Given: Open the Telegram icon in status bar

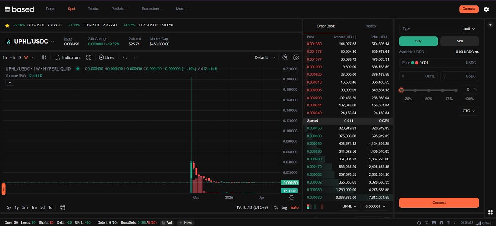Looking at the screenshot, I should coord(441,223).
